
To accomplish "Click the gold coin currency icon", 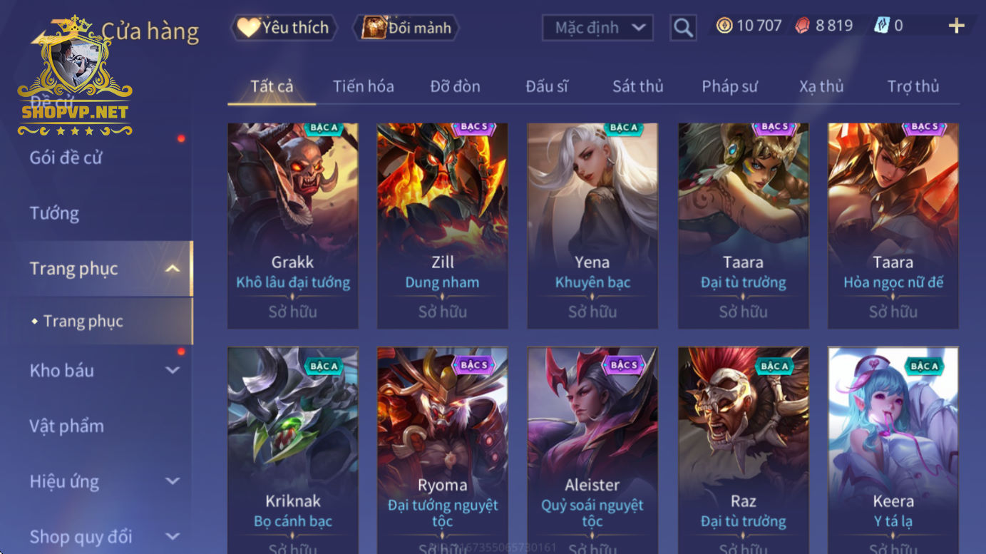I will point(724,26).
